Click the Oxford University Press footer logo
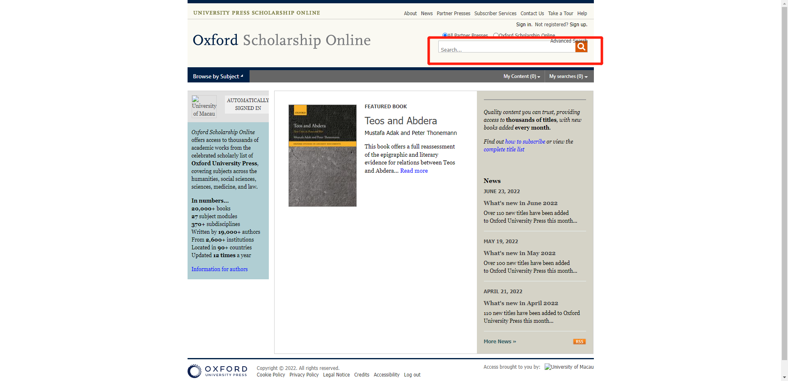 218,371
